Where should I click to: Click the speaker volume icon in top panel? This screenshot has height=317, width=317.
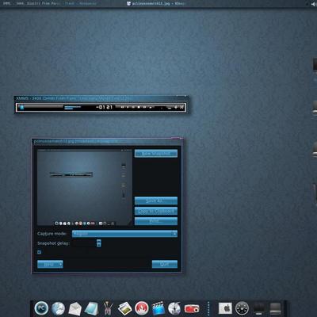(314, 4)
